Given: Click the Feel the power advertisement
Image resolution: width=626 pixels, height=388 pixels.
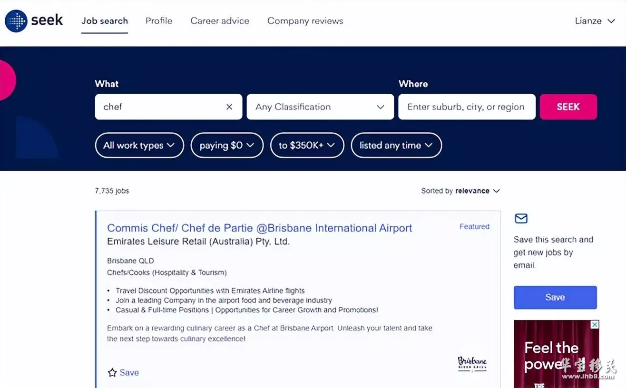Looking at the screenshot, I should (x=556, y=354).
